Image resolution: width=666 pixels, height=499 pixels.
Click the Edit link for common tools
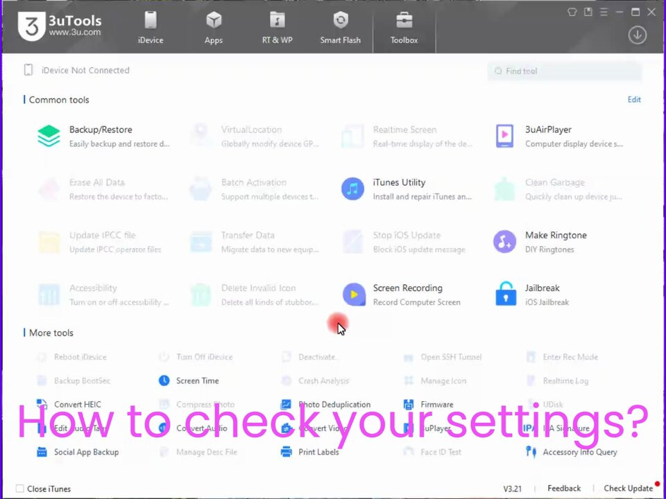click(x=634, y=100)
